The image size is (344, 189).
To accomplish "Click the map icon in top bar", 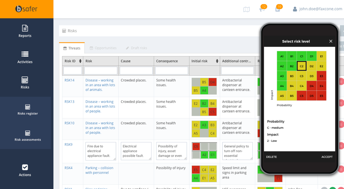I will pyautogui.click(x=247, y=9).
